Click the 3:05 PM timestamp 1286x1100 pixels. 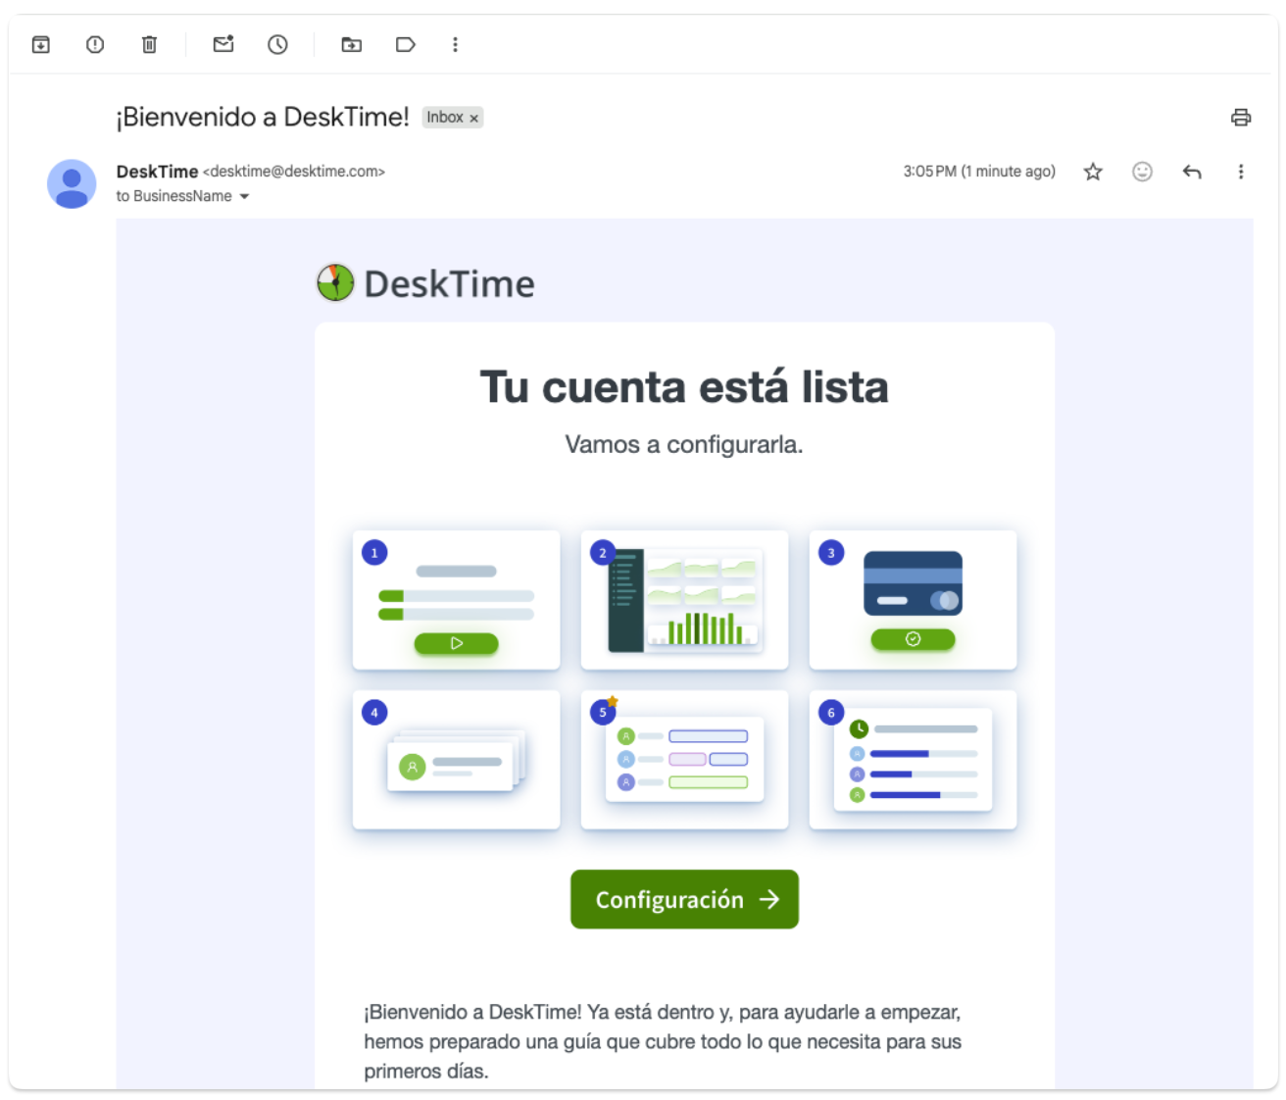[979, 172]
